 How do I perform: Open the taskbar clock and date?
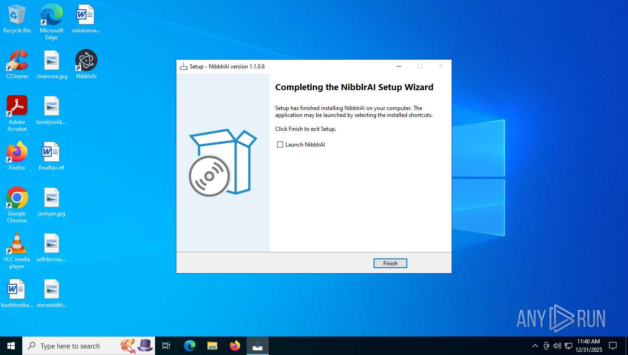(588, 346)
